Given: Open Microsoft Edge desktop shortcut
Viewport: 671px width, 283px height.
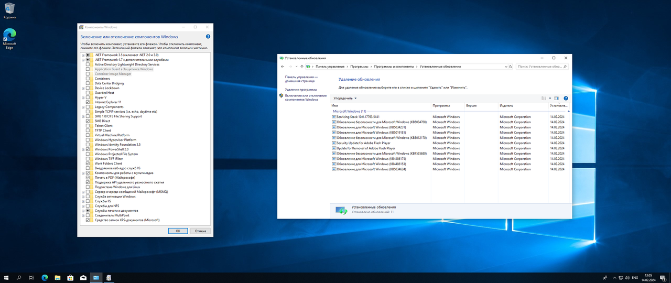Looking at the screenshot, I should pyautogui.click(x=9, y=39).
